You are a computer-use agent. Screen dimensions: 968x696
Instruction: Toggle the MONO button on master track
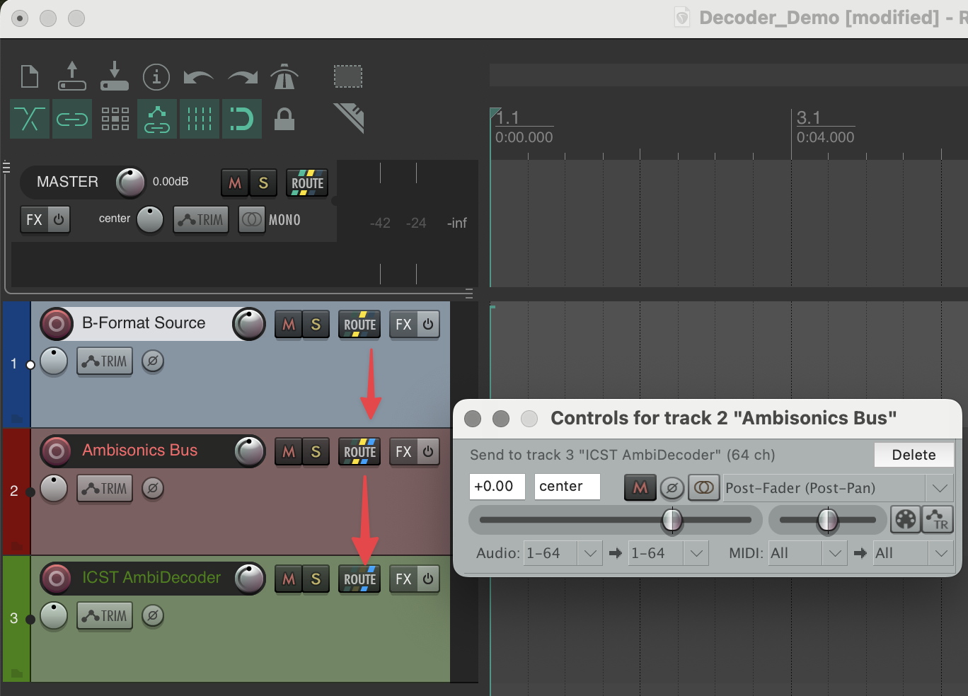[x=270, y=220]
